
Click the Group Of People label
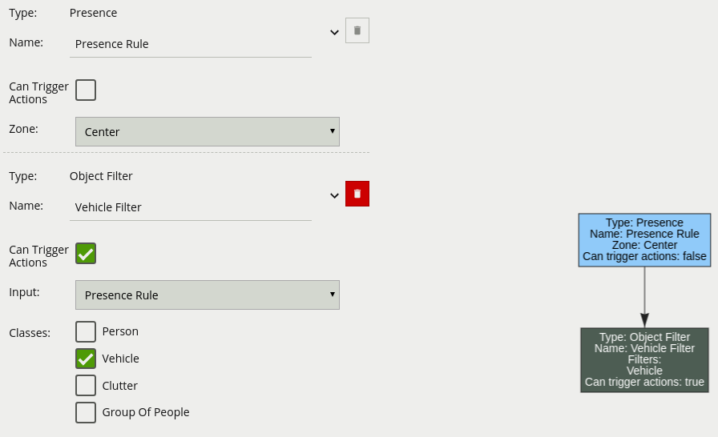146,412
